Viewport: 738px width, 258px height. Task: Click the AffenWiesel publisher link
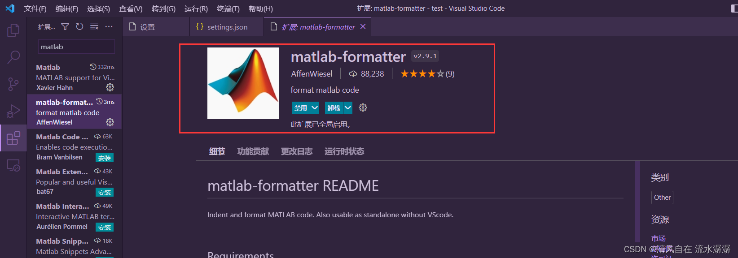click(312, 74)
